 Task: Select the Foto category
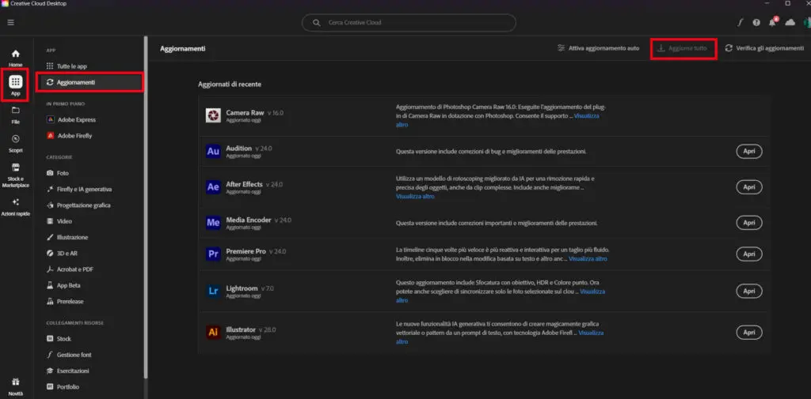click(x=57, y=173)
